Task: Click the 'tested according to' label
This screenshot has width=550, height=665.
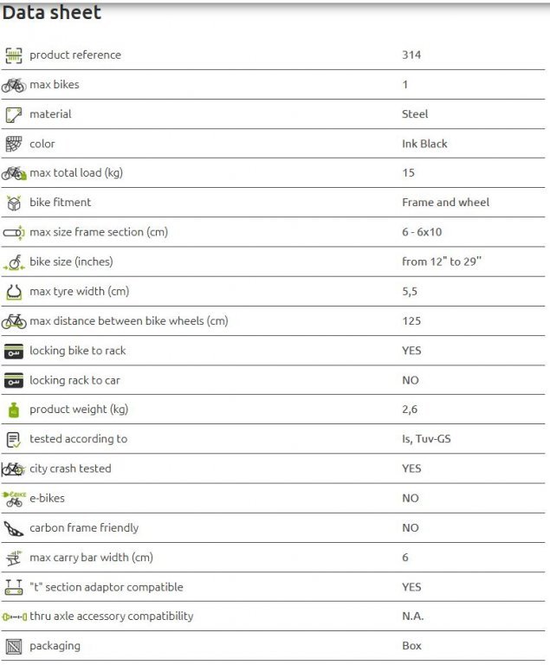Action: [78, 439]
